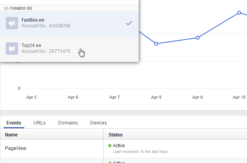Click green Active status dot for PageView
The width and height of the screenshot is (247, 163).
pos(110,146)
